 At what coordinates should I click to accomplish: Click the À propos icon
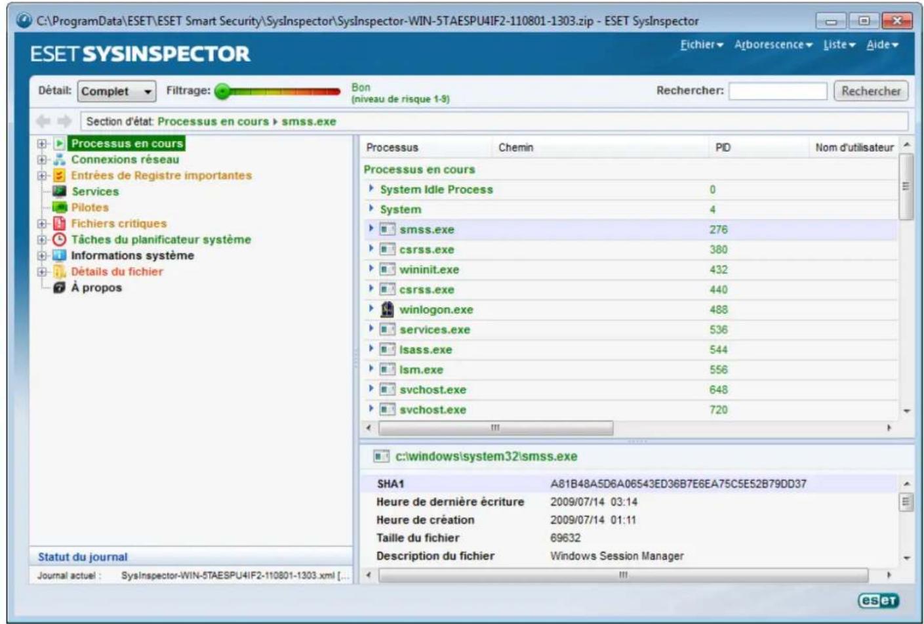pos(59,287)
